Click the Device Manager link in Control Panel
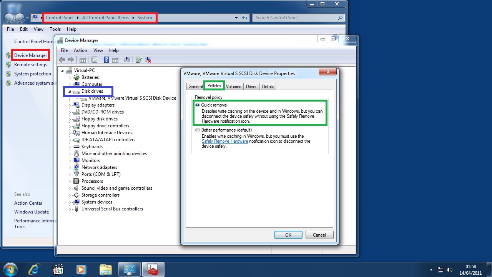492x277 pixels. (x=31, y=55)
